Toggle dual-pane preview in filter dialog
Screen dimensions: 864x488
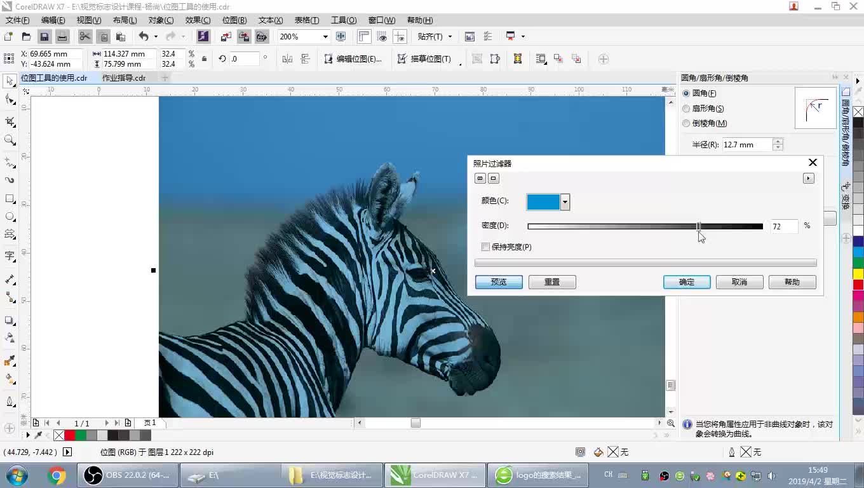480,179
